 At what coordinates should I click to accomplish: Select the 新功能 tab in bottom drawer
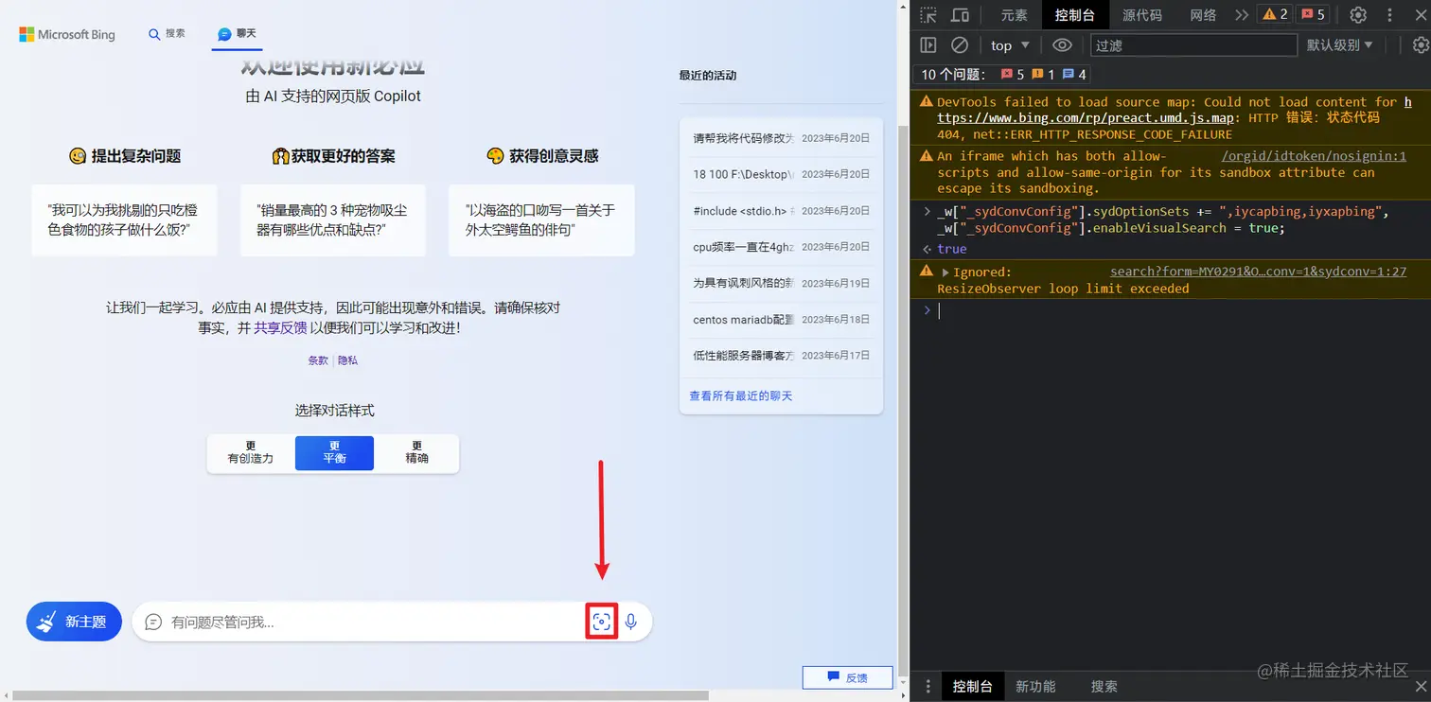click(x=1035, y=687)
